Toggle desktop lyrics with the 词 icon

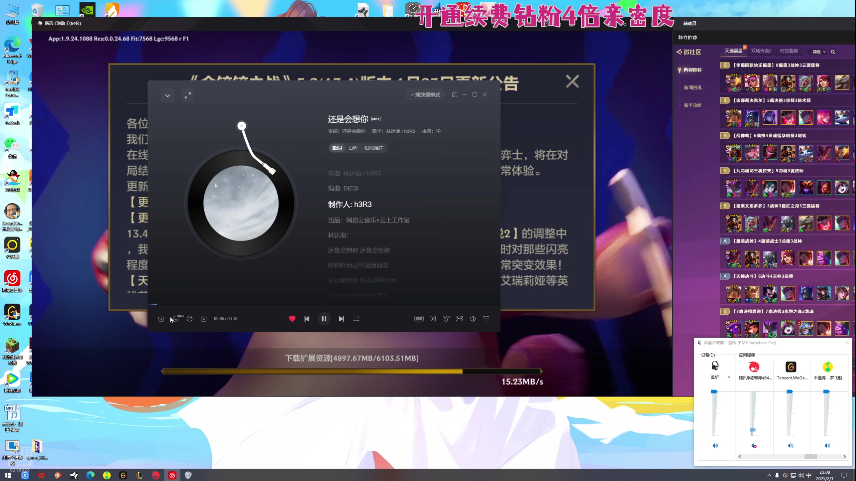(433, 319)
